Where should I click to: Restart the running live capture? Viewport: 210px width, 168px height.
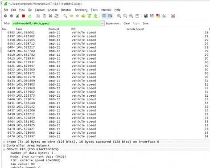click(x=29, y=16)
